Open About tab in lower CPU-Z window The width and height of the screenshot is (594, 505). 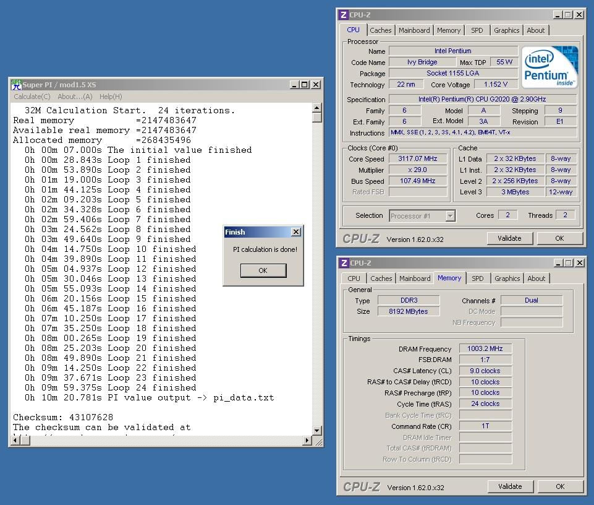537,278
